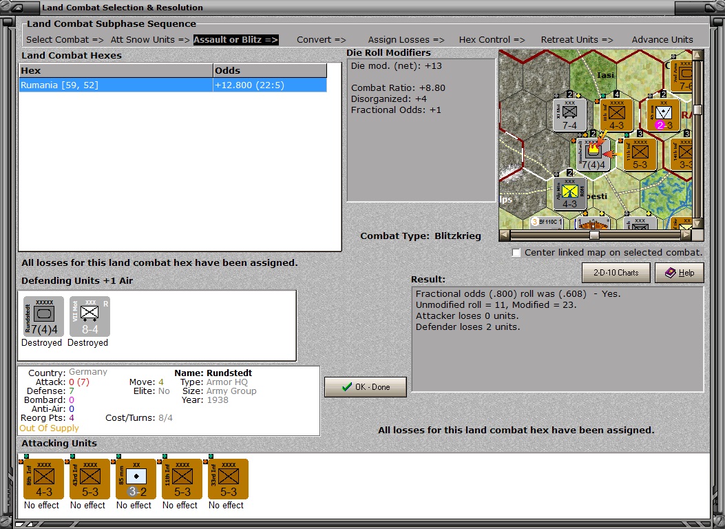
Task: Toggle Center linked map on selected combat
Action: [x=516, y=253]
